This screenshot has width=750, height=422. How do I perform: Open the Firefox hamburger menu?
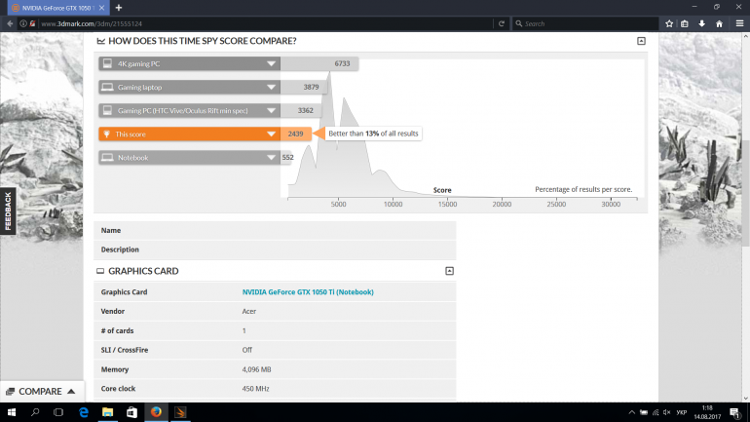(739, 23)
